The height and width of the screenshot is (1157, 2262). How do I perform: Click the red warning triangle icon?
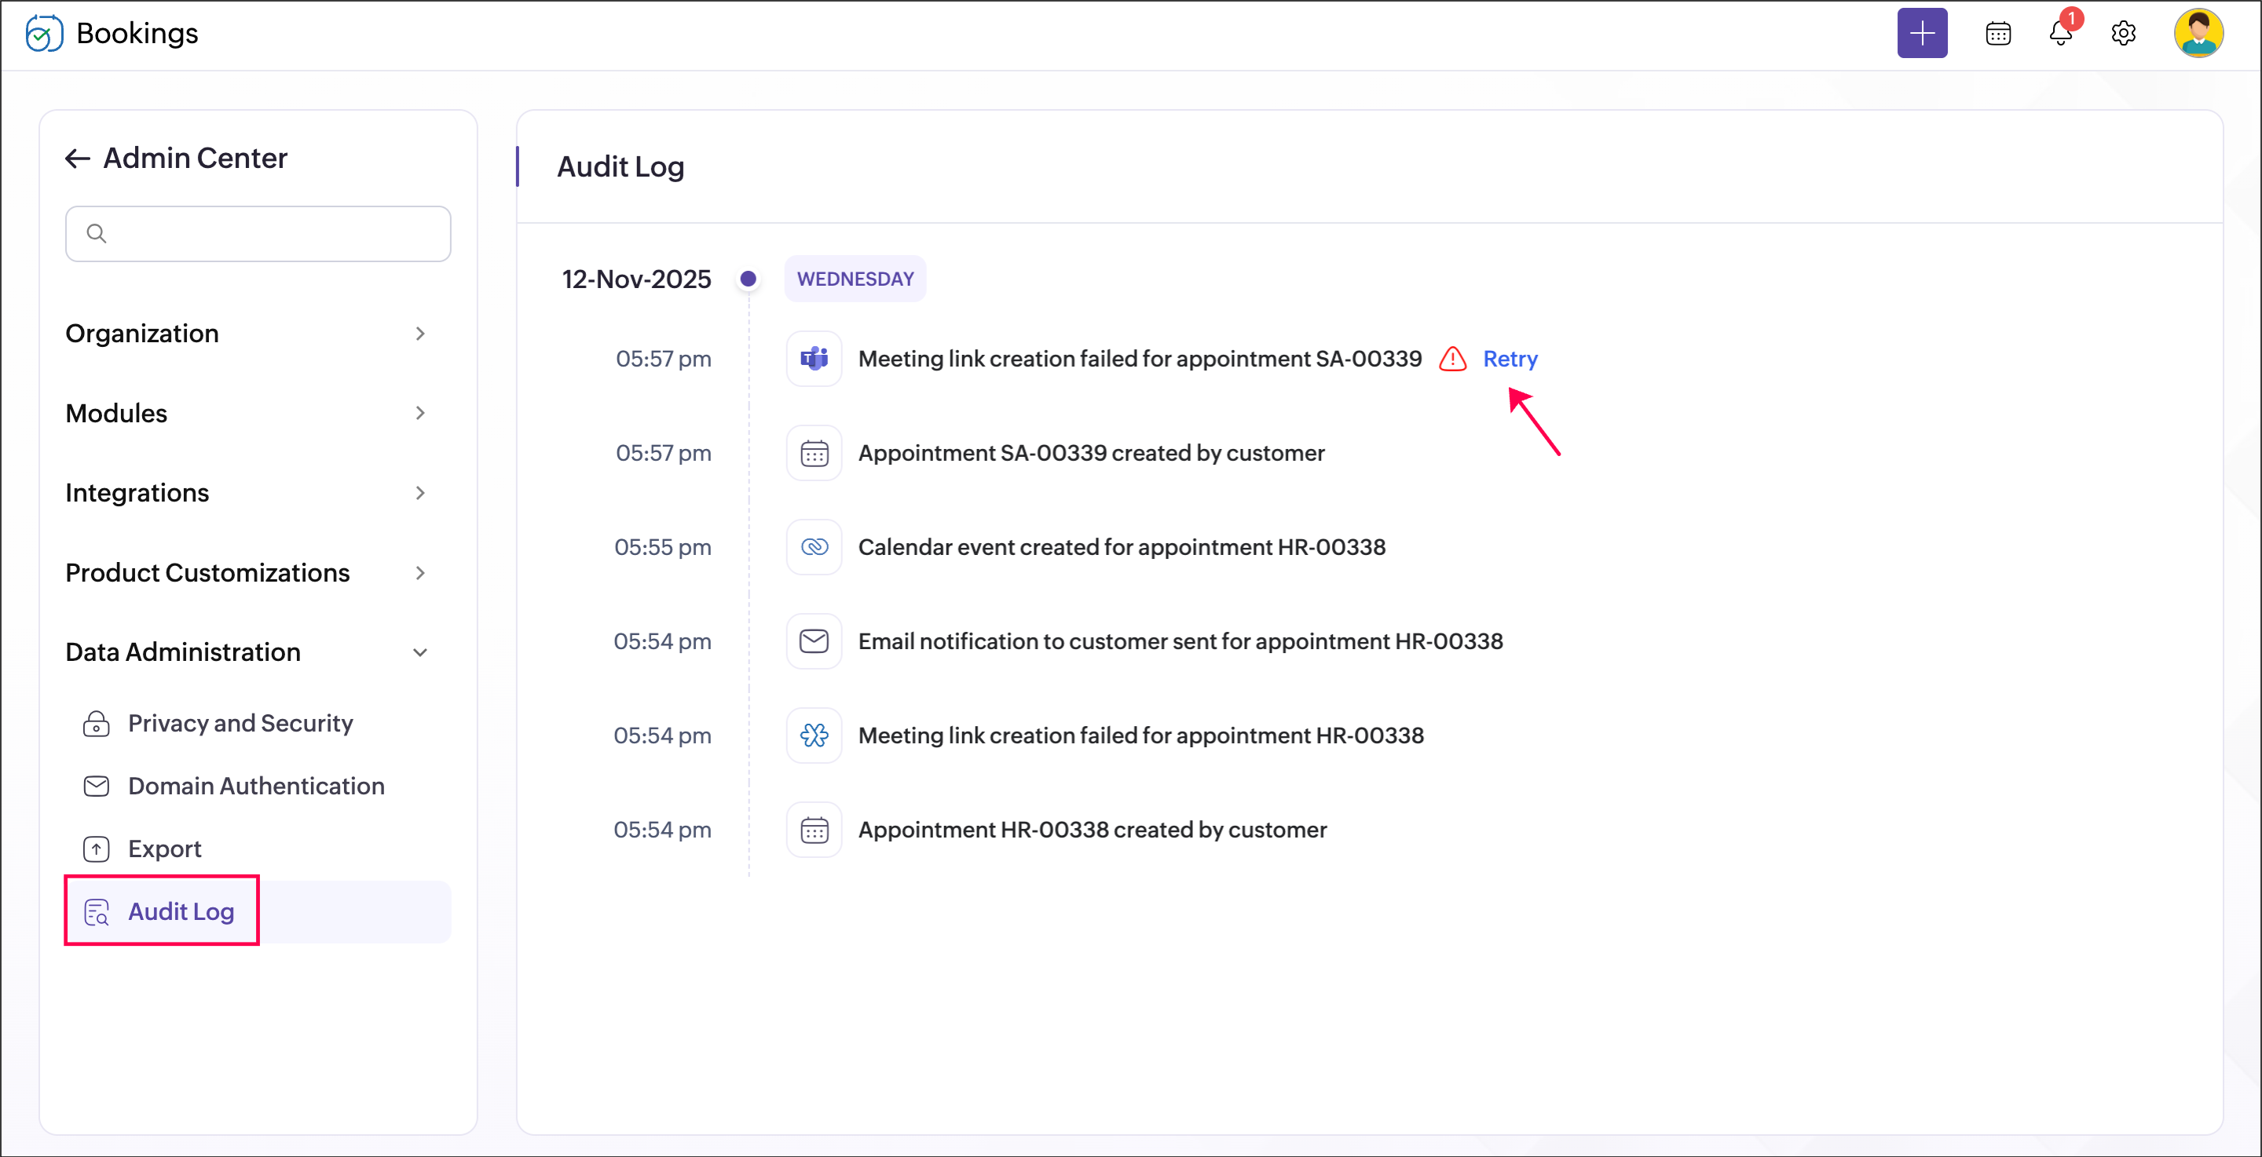[1452, 359]
